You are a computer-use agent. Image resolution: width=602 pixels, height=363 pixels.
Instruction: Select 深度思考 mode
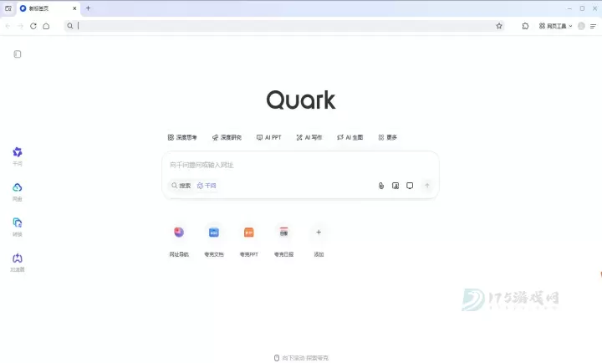point(182,137)
